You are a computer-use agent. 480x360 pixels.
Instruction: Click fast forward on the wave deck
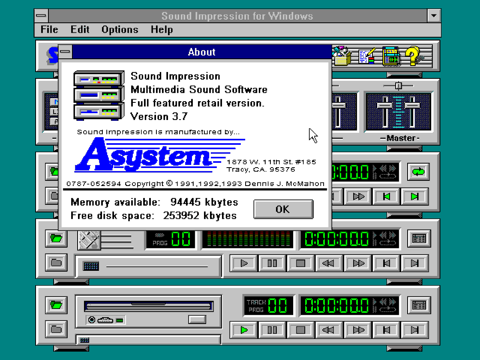tap(358, 196)
